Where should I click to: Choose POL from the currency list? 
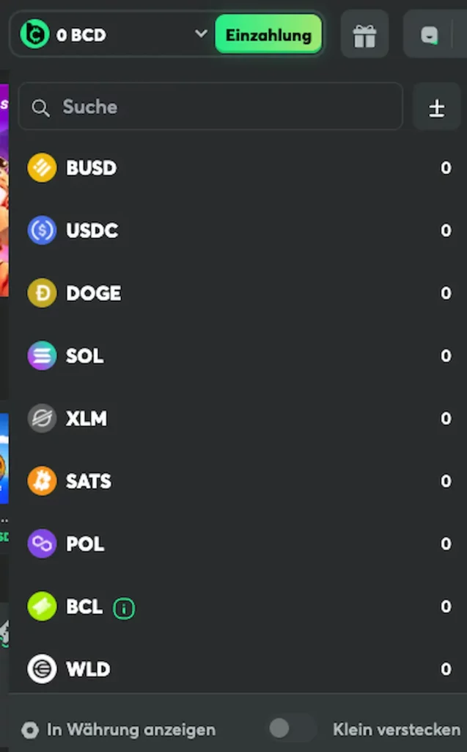[85, 543]
